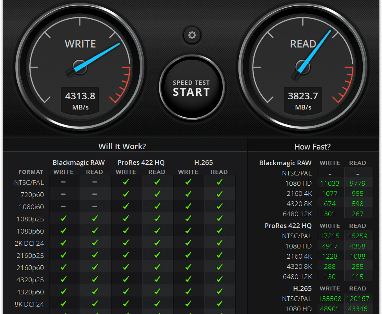The height and width of the screenshot is (314, 382).
Task: Select the 4320p60 format row label
Action: [x=30, y=292]
